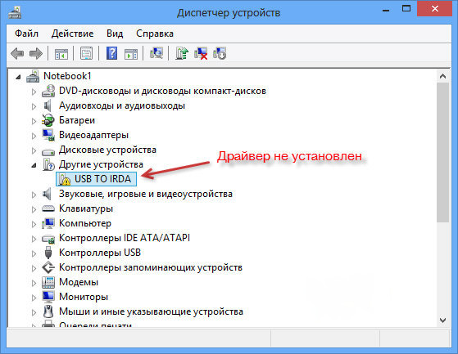Click the Update driver software icon

pyautogui.click(x=182, y=54)
